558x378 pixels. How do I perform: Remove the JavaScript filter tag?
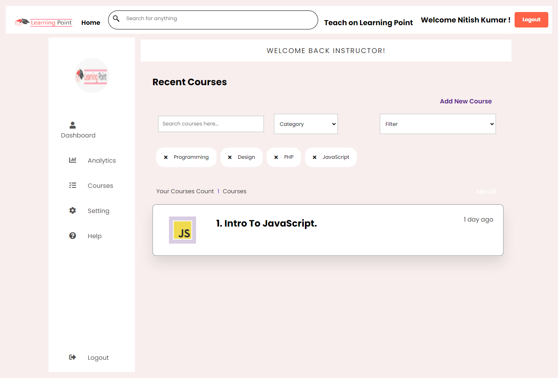[x=314, y=157]
